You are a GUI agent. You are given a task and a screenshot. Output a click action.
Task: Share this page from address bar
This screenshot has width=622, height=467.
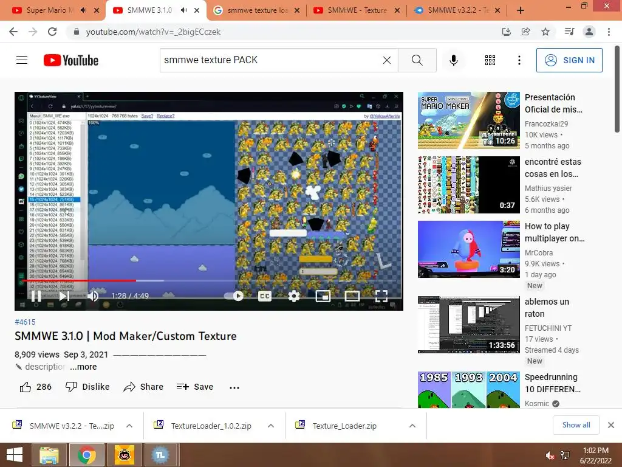tap(525, 32)
